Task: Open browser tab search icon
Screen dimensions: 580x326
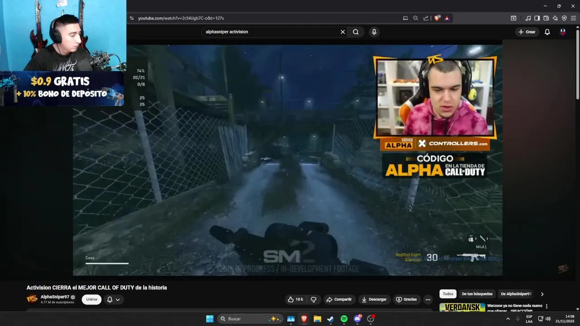Action: (513, 18)
